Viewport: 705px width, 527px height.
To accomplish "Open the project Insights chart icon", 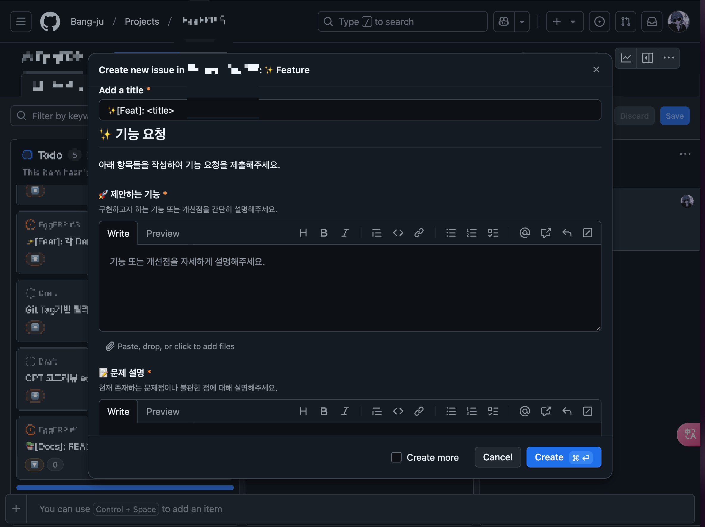I will point(626,58).
